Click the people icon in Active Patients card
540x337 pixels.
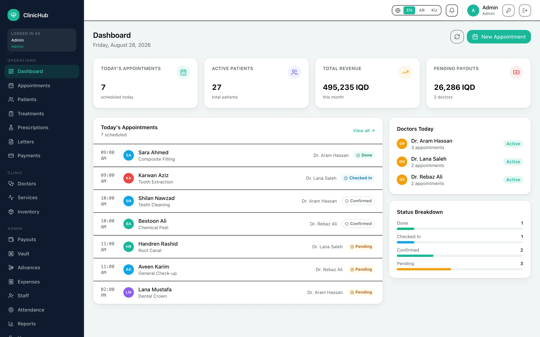pyautogui.click(x=294, y=72)
